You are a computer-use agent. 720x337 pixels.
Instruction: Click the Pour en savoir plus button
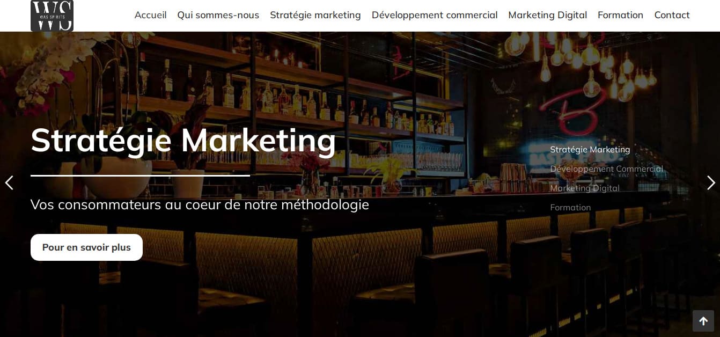86,247
